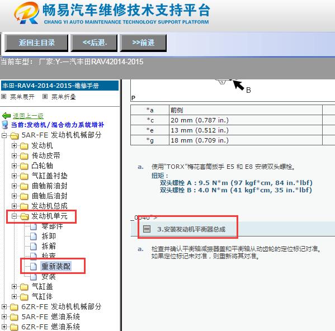Expand 凸轮轴 folder node
The image size is (335, 331).
point(14,165)
